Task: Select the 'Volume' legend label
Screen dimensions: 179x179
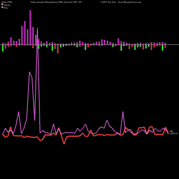Action: pos(7,5)
